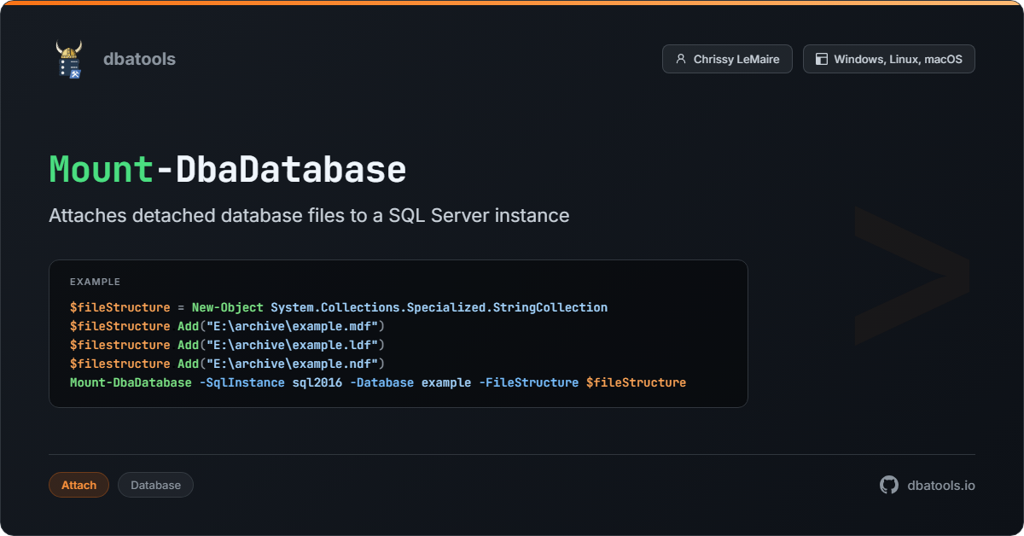
Task: Click the EXAMPLE label in the code box
Action: [x=95, y=282]
